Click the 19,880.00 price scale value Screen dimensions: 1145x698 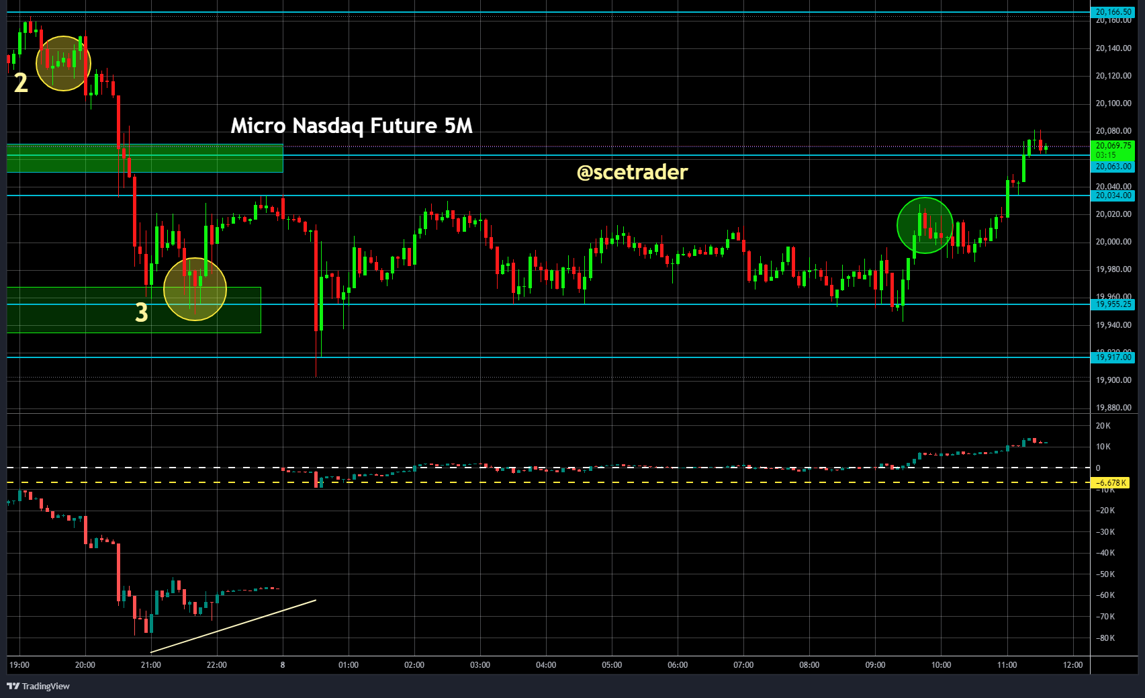tap(1113, 408)
